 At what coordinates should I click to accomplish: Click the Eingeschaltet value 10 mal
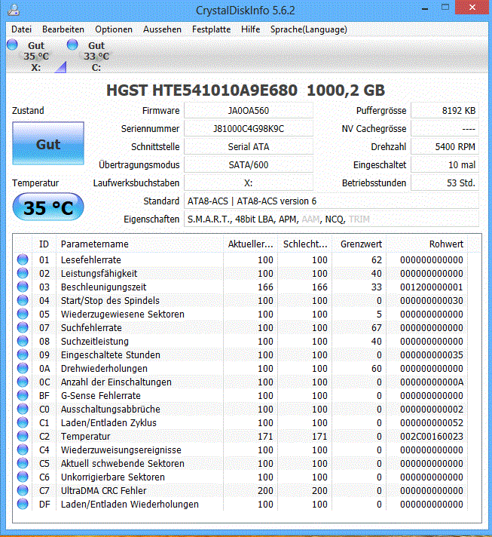[x=445, y=165]
